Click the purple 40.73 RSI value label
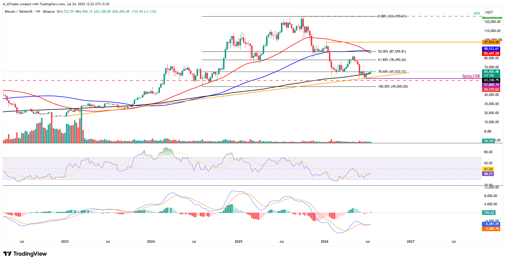 (488, 174)
